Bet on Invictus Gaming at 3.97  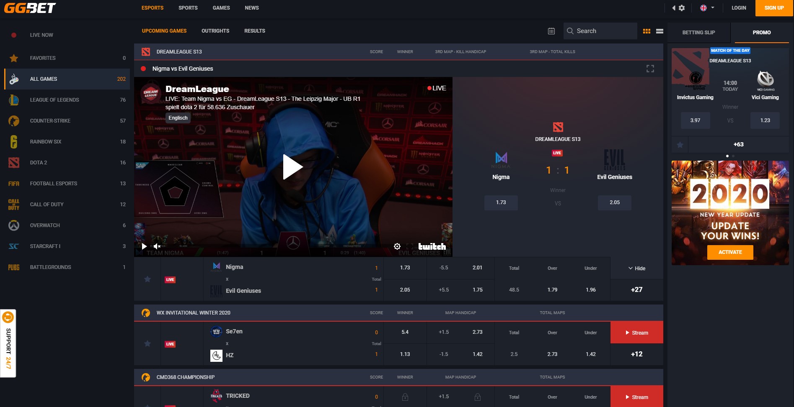pyautogui.click(x=695, y=120)
